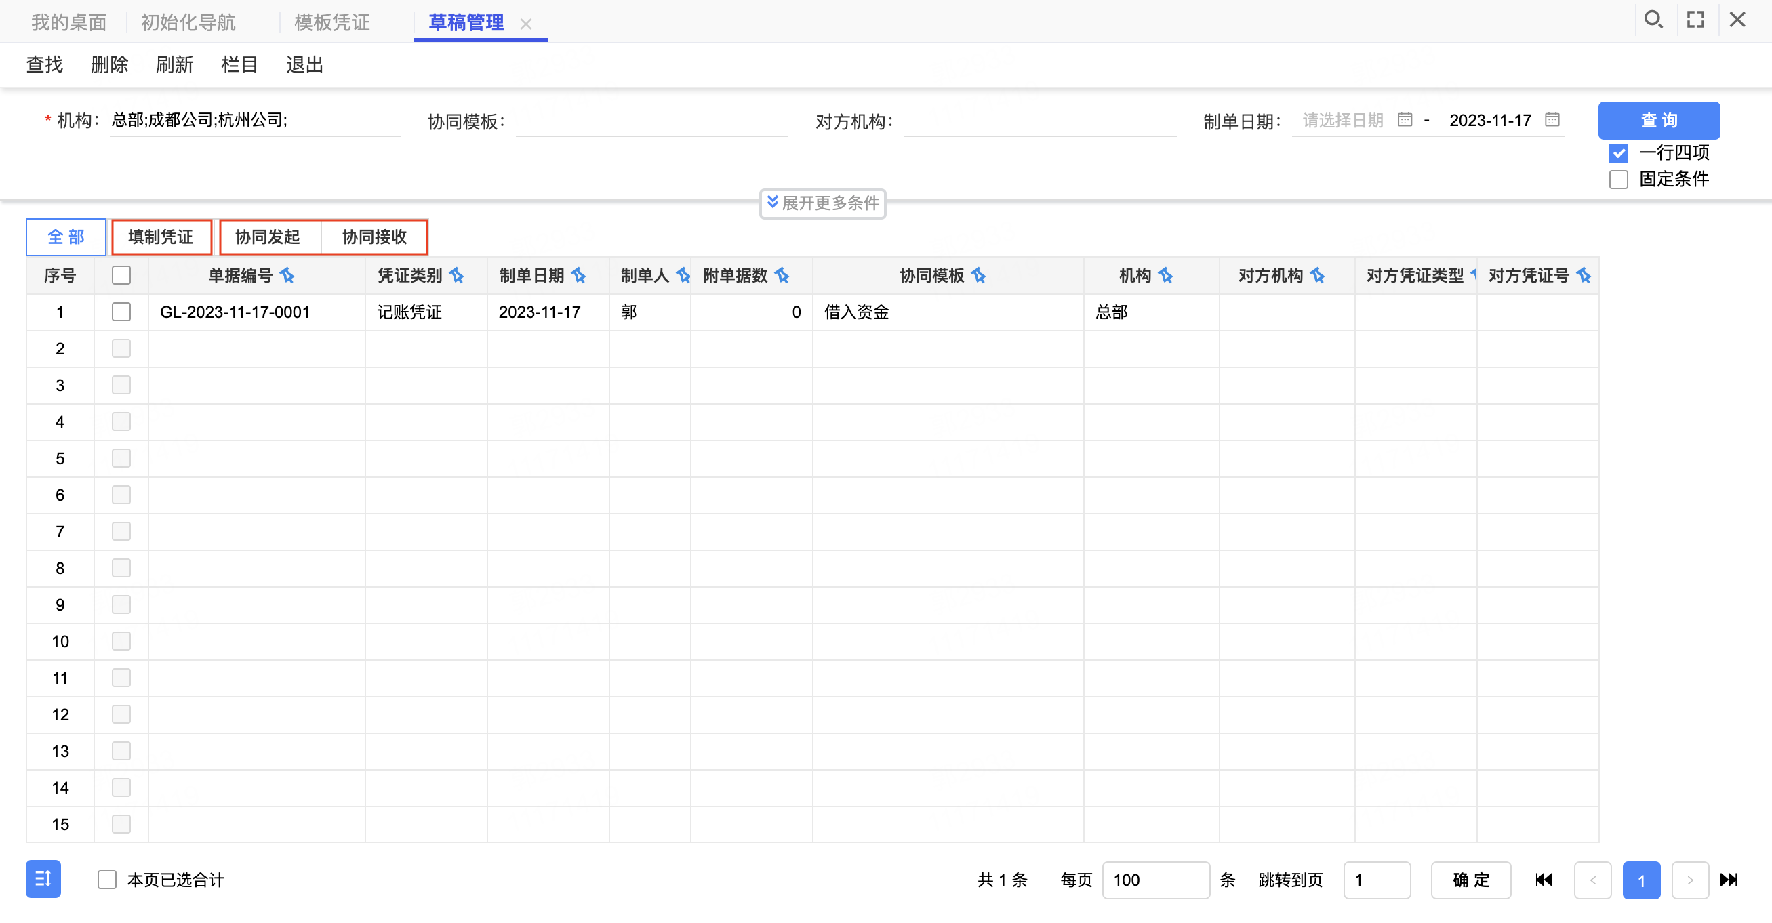Open the start date calendar picker icon
1772x923 pixels.
click(1405, 120)
